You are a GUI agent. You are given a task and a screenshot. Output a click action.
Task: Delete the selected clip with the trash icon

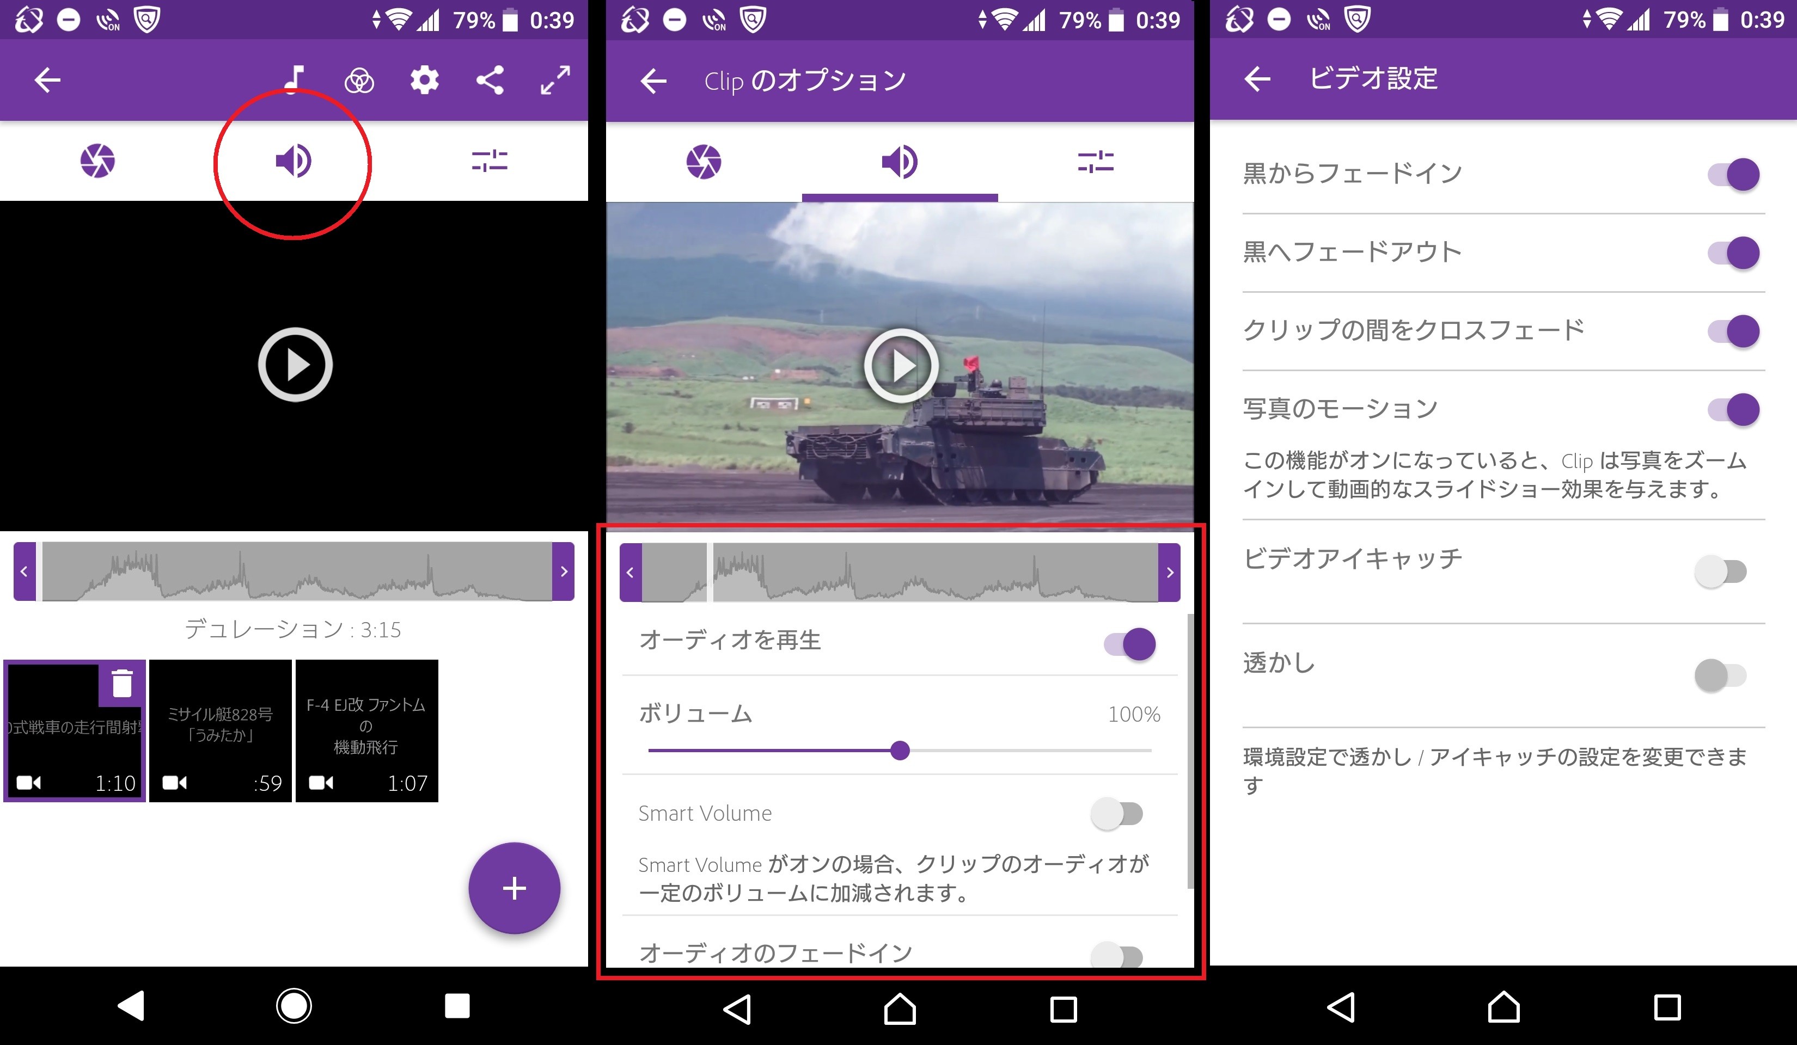pyautogui.click(x=122, y=683)
